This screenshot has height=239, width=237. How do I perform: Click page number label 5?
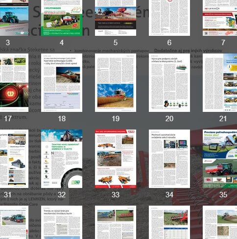[116, 43]
